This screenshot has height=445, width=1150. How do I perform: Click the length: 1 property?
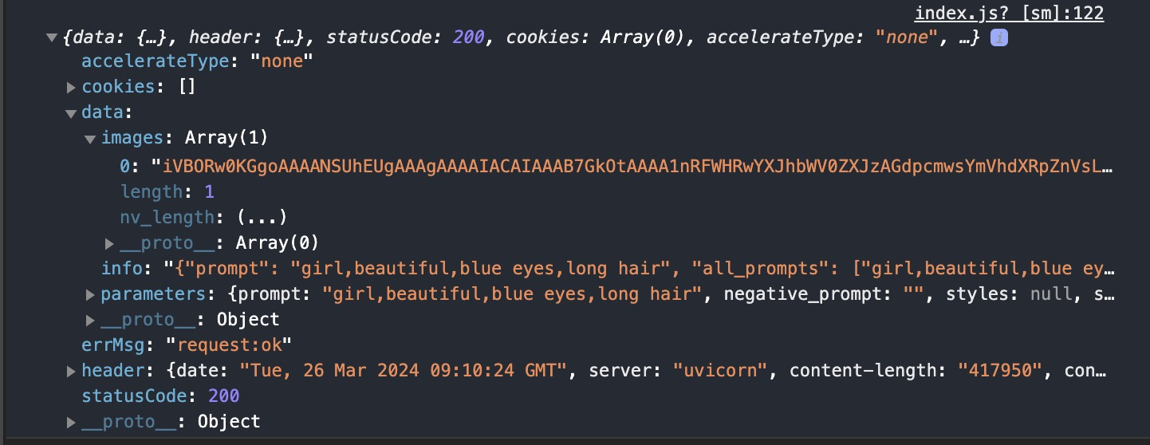(167, 191)
